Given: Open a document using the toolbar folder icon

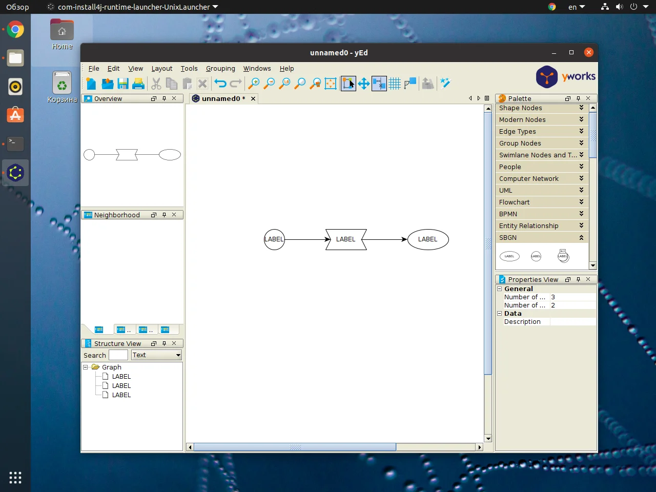Looking at the screenshot, I should (107, 83).
